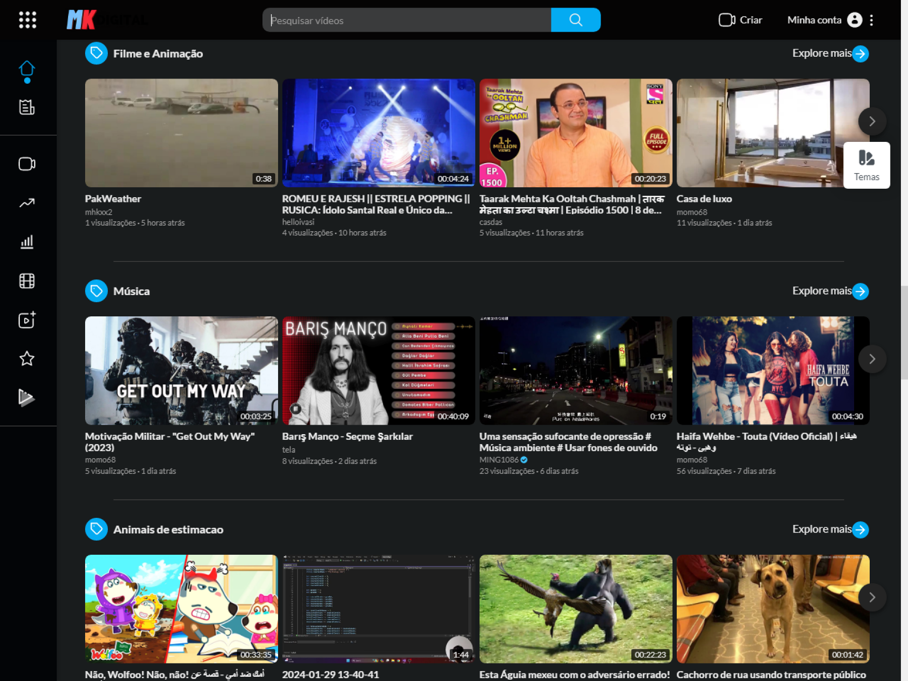Open the Barış Manço video thumbnail
Image resolution: width=908 pixels, height=681 pixels.
378,370
